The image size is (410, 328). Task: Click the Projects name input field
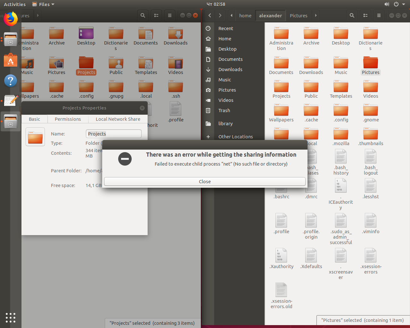(x=114, y=134)
